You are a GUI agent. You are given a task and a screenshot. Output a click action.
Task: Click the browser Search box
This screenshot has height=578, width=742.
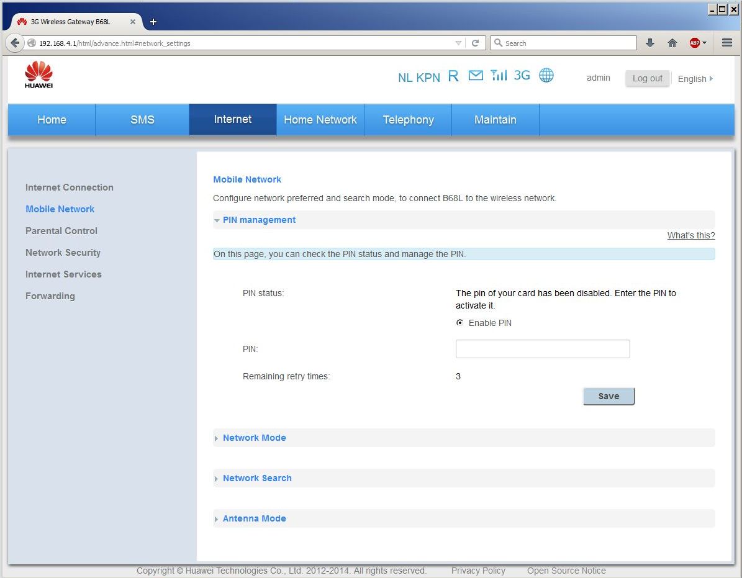[563, 43]
